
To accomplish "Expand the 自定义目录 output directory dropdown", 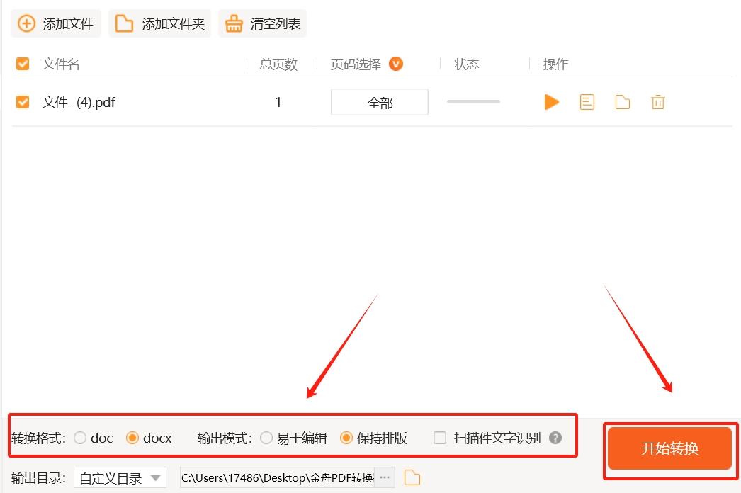I will pyautogui.click(x=119, y=477).
